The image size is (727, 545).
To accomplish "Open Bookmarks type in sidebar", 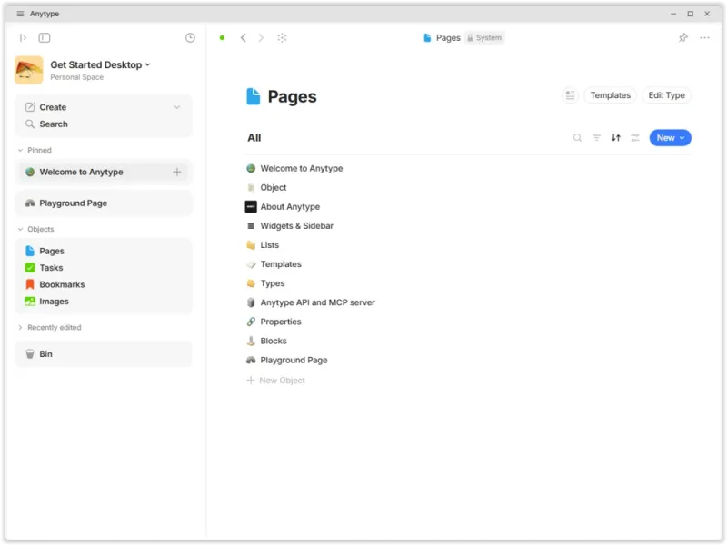I will pyautogui.click(x=104, y=284).
